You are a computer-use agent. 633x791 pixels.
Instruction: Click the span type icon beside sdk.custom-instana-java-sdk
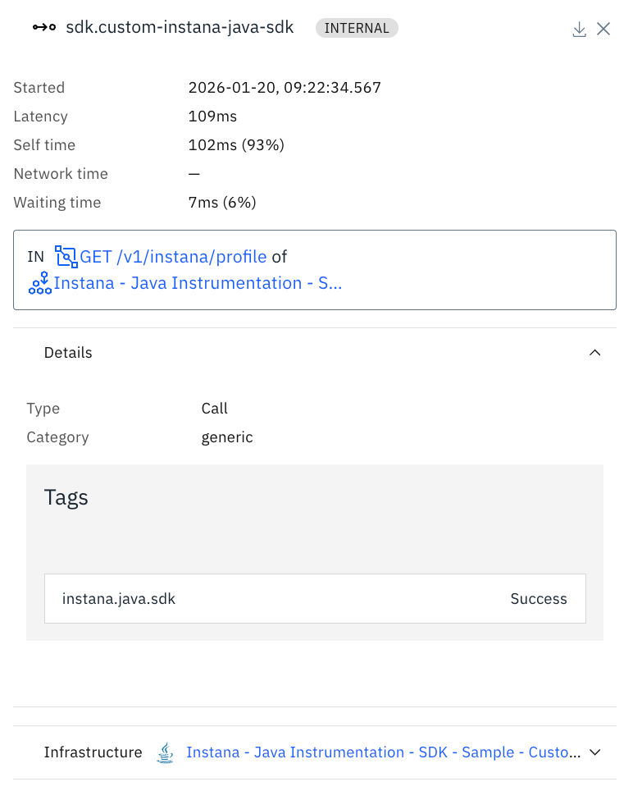point(44,27)
